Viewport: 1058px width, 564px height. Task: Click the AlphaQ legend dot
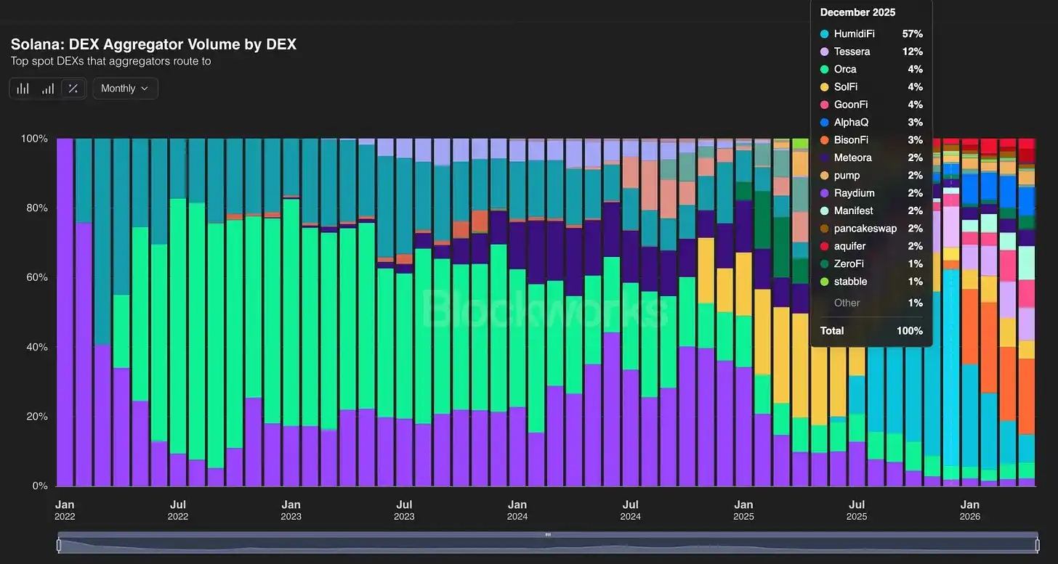click(824, 123)
